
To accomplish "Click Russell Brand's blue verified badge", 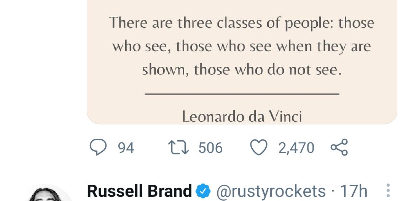I will 203,191.
